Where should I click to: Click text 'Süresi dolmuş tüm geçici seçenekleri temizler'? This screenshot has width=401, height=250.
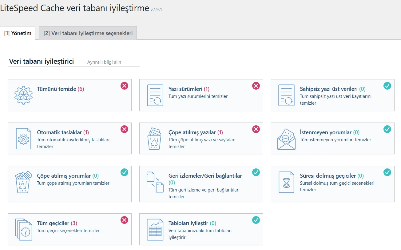tap(337, 187)
